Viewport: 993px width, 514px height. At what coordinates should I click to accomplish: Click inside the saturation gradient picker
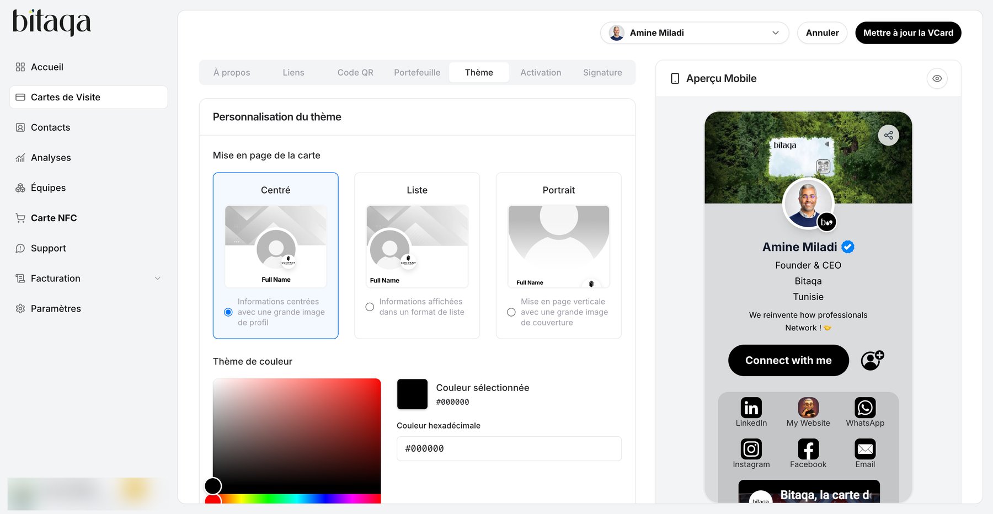tap(297, 436)
